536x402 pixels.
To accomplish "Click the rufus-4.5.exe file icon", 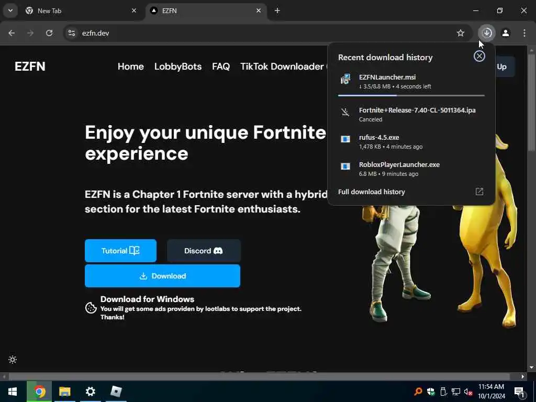I will pos(345,139).
